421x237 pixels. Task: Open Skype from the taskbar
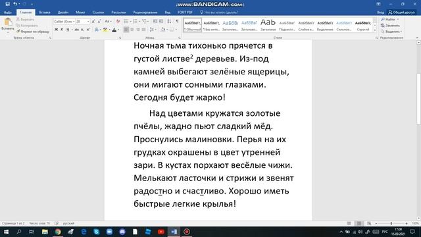coord(97,232)
